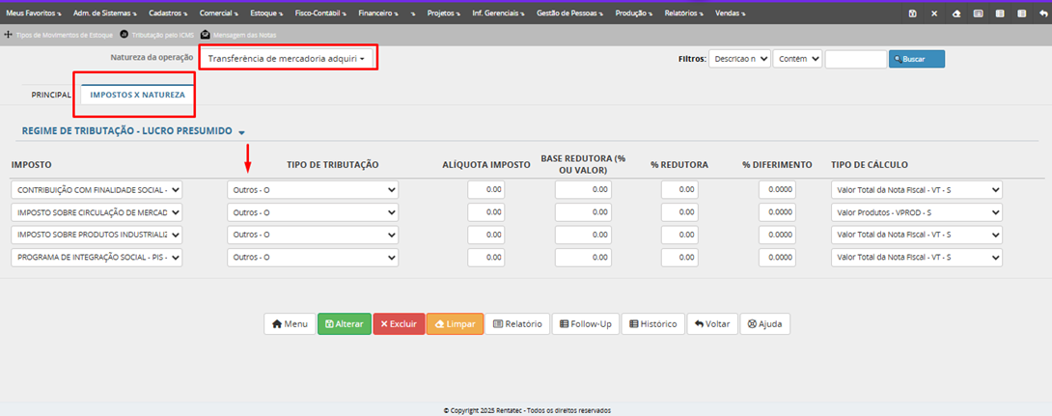The image size is (1052, 416).
Task: Click the Alíquota Imposto field in first row
Action: pyautogui.click(x=486, y=190)
